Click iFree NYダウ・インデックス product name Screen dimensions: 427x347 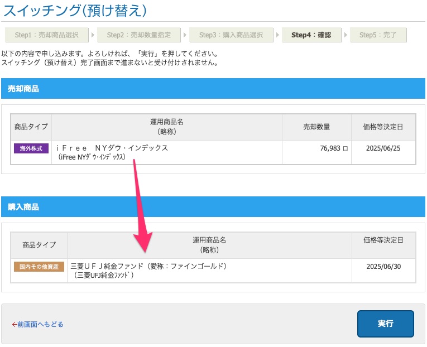pos(112,148)
